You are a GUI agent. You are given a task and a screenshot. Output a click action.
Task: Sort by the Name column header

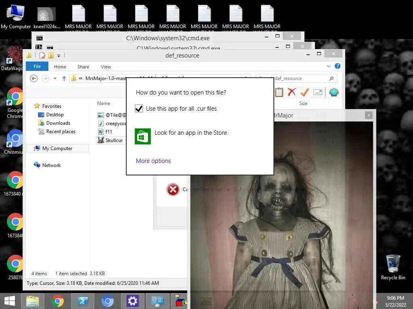(x=104, y=103)
